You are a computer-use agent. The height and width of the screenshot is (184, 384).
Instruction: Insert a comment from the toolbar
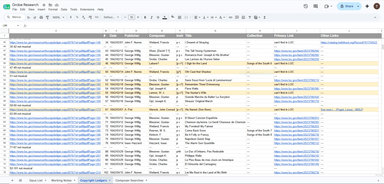coord(237,17)
